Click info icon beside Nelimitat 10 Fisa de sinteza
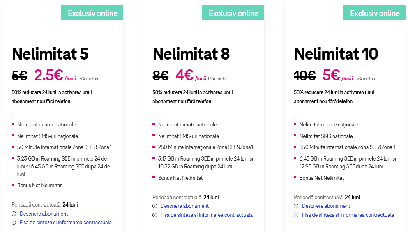Viewport: 408px width, 232px height. (x=296, y=215)
